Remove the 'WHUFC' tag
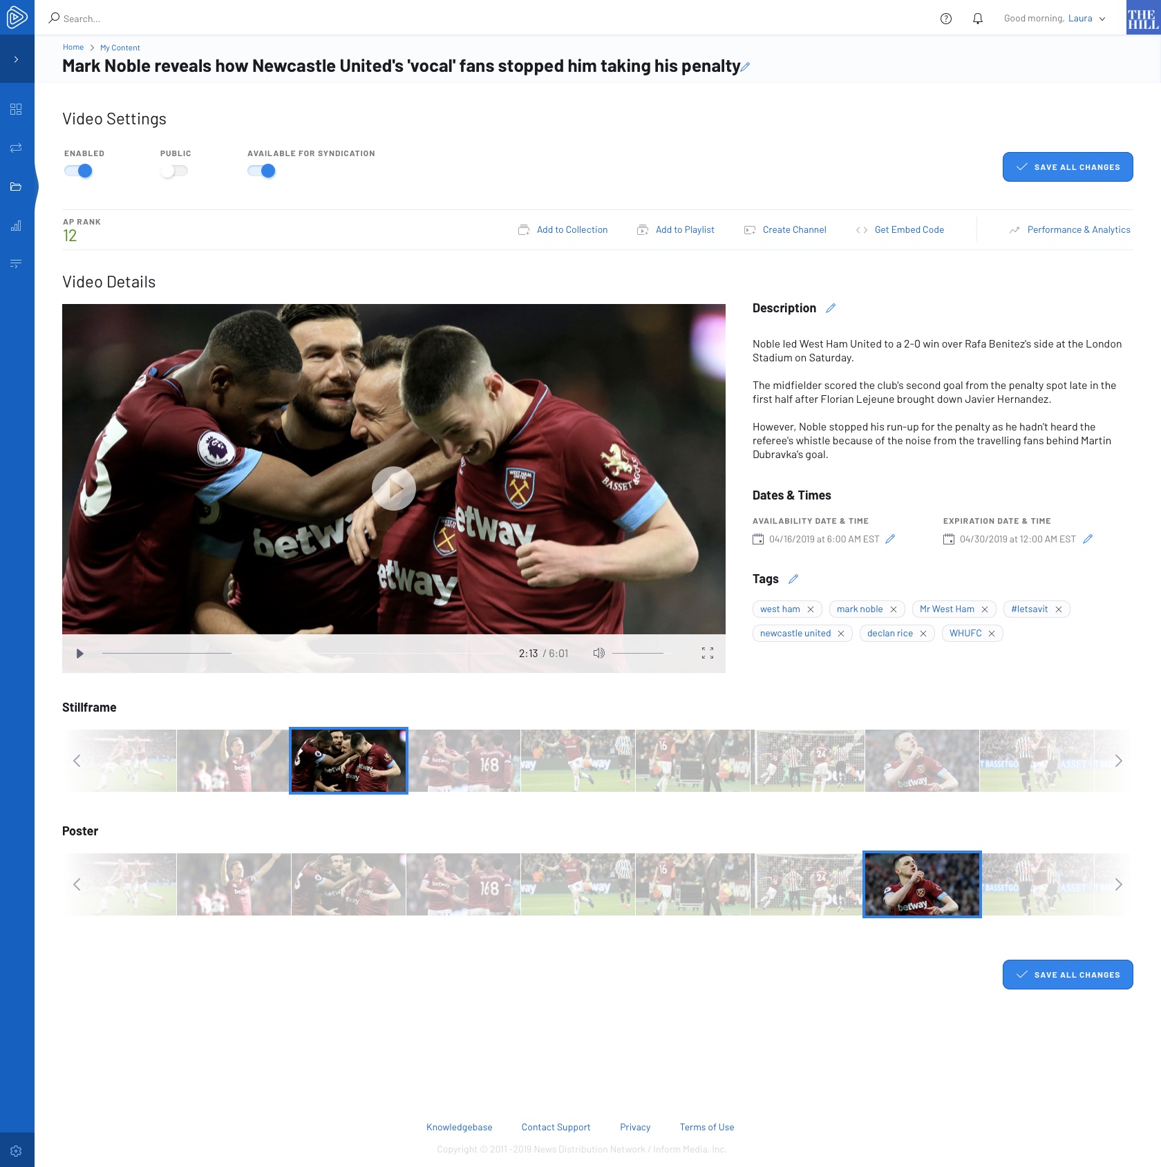This screenshot has height=1167, width=1161. pyautogui.click(x=992, y=634)
